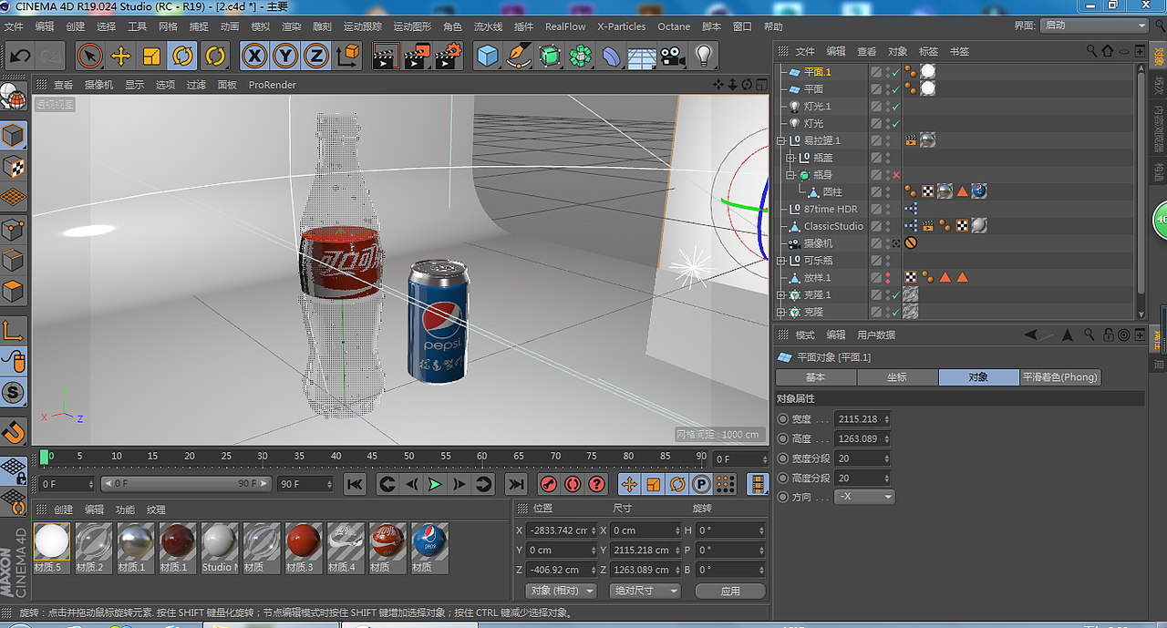Click the Make Editable icon in left palette
1167x628 pixels.
[13, 96]
